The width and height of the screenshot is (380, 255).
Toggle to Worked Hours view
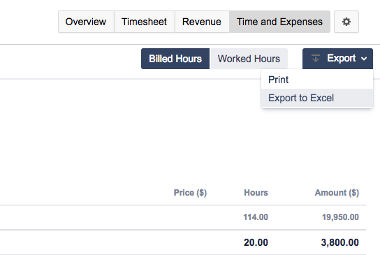[x=249, y=59]
